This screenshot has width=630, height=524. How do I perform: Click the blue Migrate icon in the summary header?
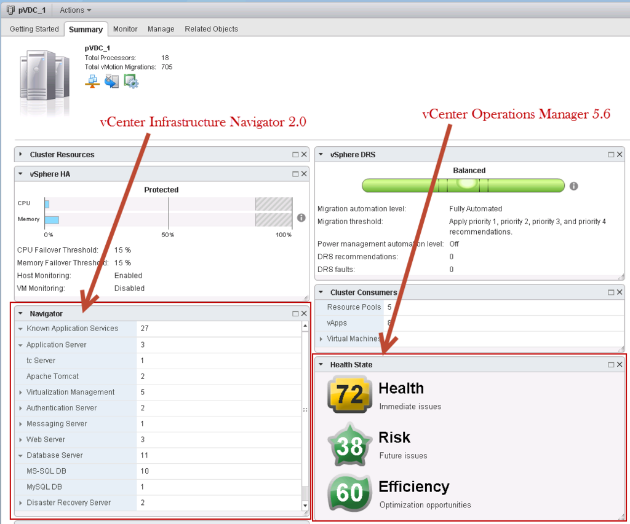[x=111, y=80]
